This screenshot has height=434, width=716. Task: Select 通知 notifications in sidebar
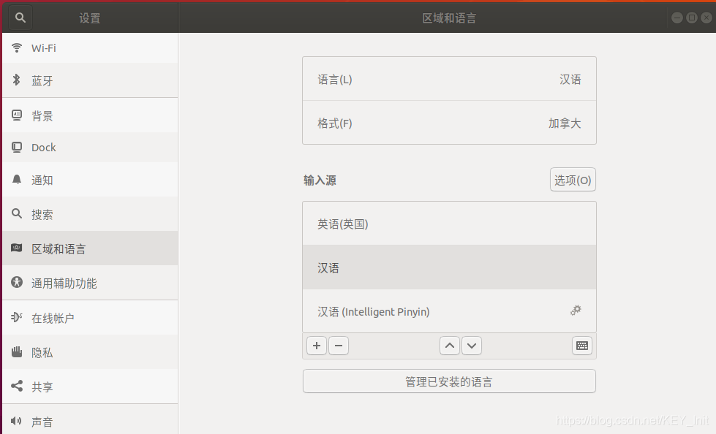point(90,180)
